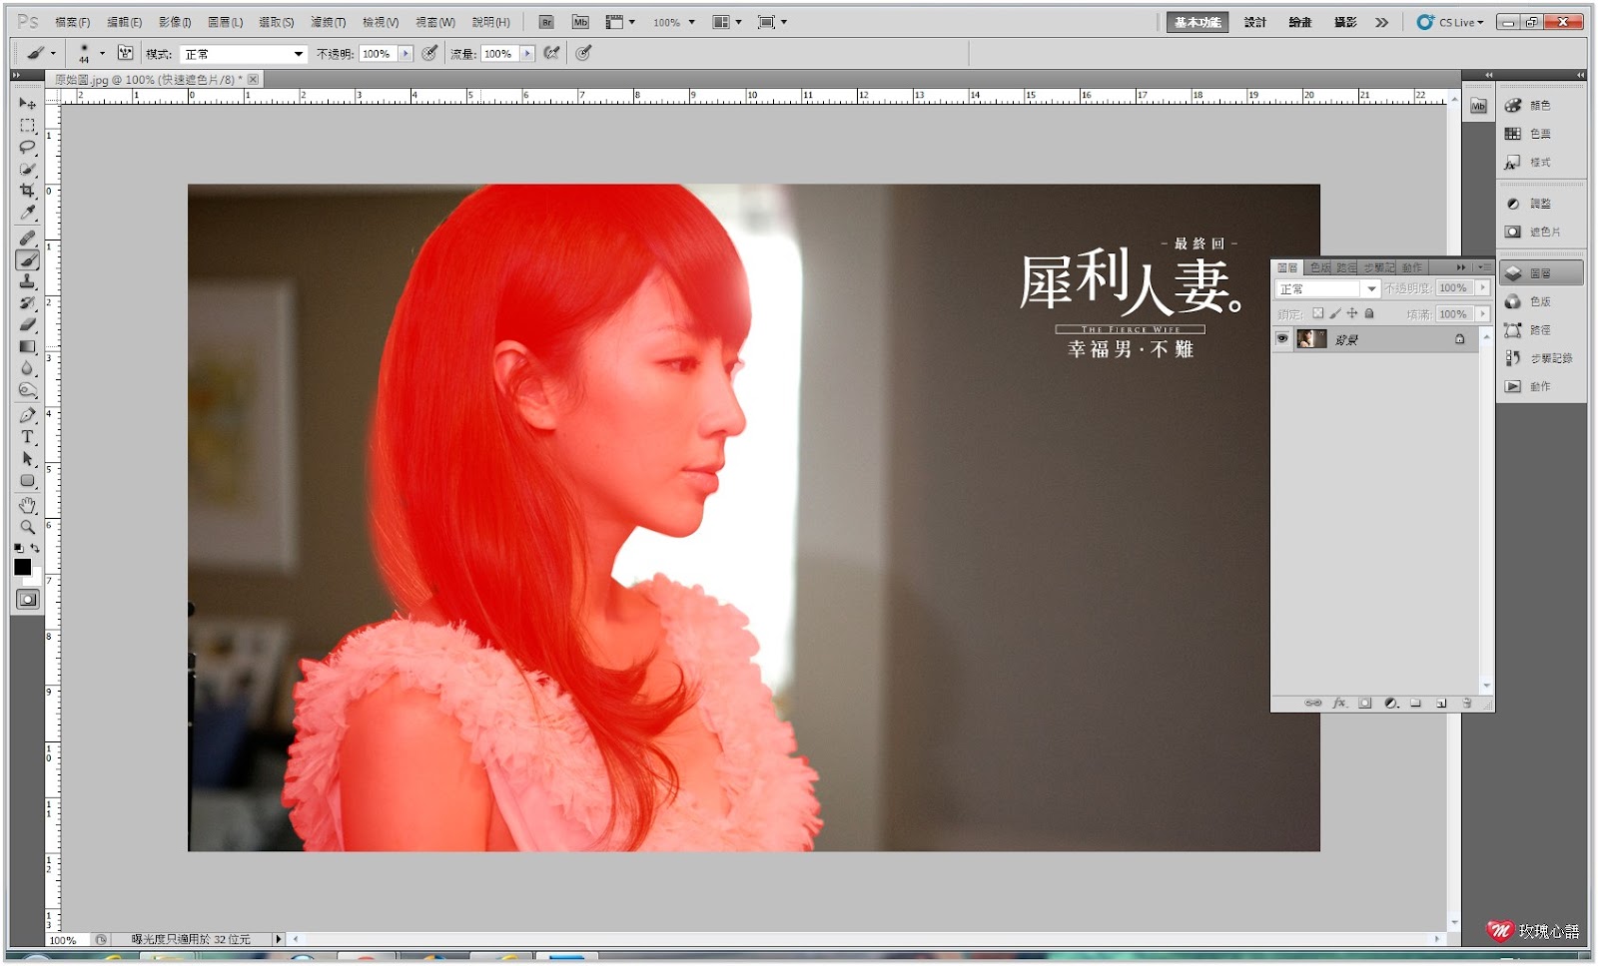The width and height of the screenshot is (1598, 966).
Task: Toggle lock image pixels brush icon
Action: [x=1335, y=313]
